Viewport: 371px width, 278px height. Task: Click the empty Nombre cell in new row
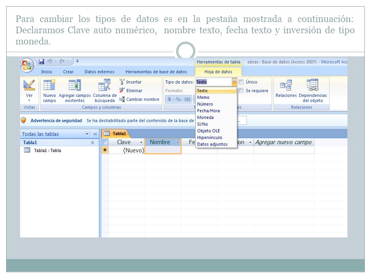(x=163, y=150)
